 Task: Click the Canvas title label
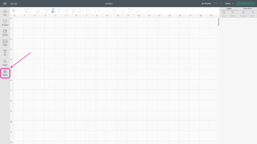(14, 3)
